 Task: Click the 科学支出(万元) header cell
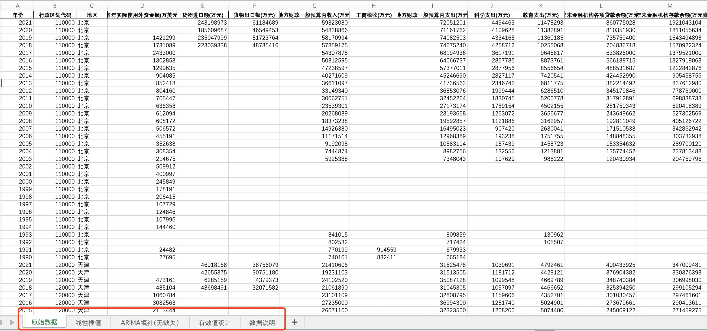coord(492,15)
